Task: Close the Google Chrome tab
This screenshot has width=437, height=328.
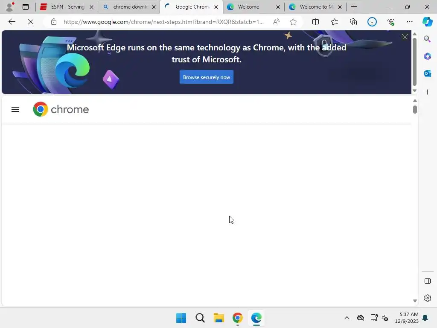Action: [216, 7]
